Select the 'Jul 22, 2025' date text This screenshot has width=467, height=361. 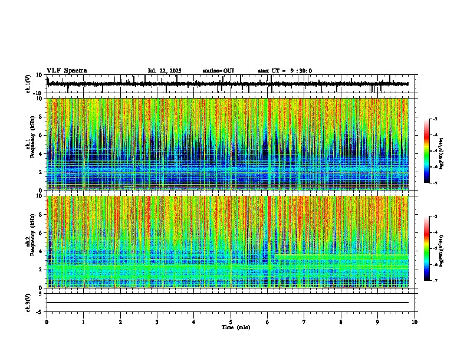(x=165, y=71)
